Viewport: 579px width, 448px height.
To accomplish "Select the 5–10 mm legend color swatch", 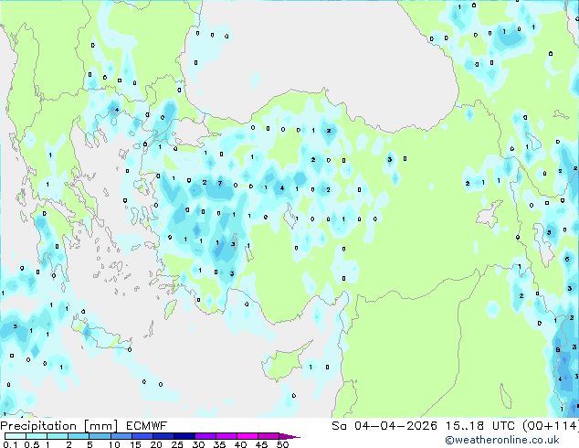I will tap(100, 436).
